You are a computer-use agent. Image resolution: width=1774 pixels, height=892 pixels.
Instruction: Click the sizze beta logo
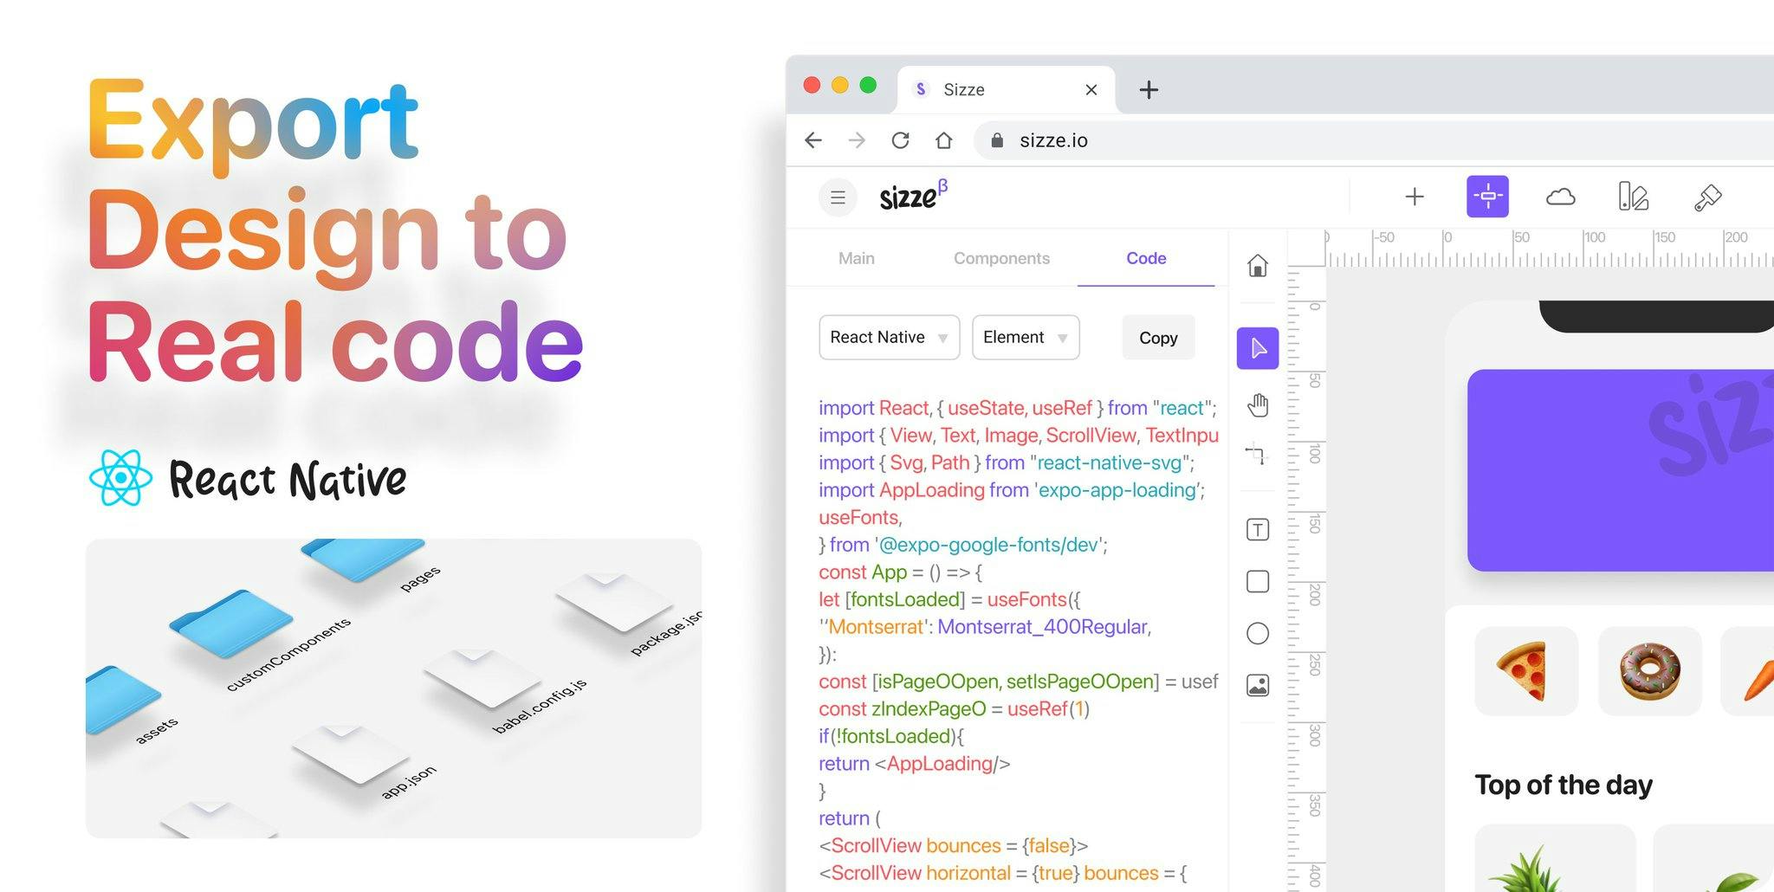pyautogui.click(x=914, y=196)
